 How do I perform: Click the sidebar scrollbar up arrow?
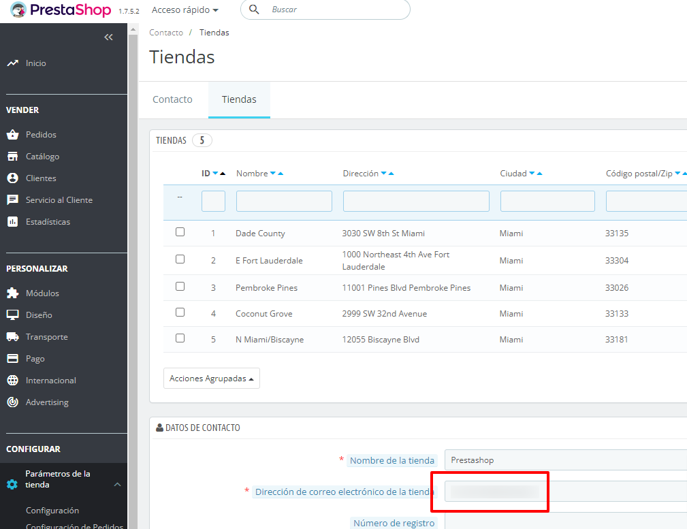point(133,30)
